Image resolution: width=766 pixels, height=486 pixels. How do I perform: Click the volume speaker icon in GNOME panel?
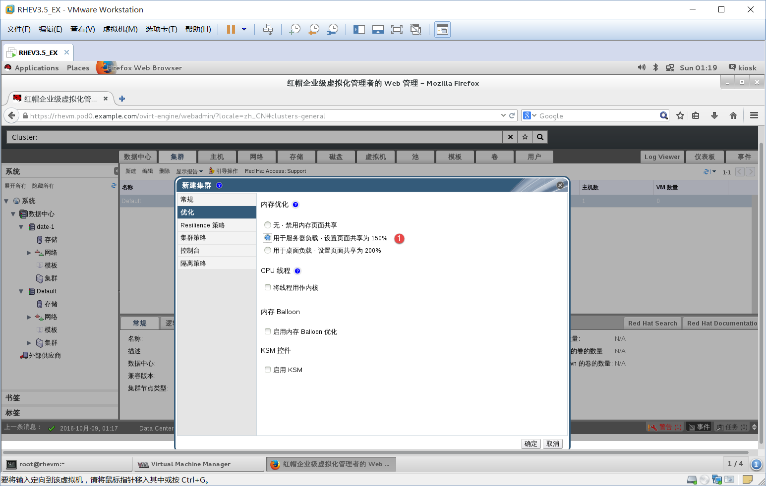coord(642,67)
